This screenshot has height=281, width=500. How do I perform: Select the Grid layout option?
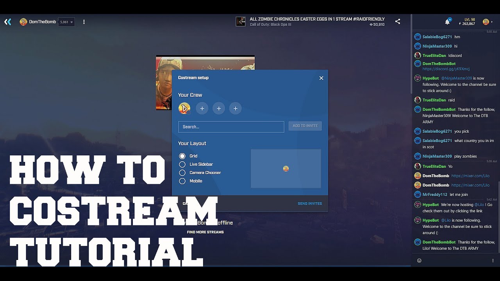188,156
